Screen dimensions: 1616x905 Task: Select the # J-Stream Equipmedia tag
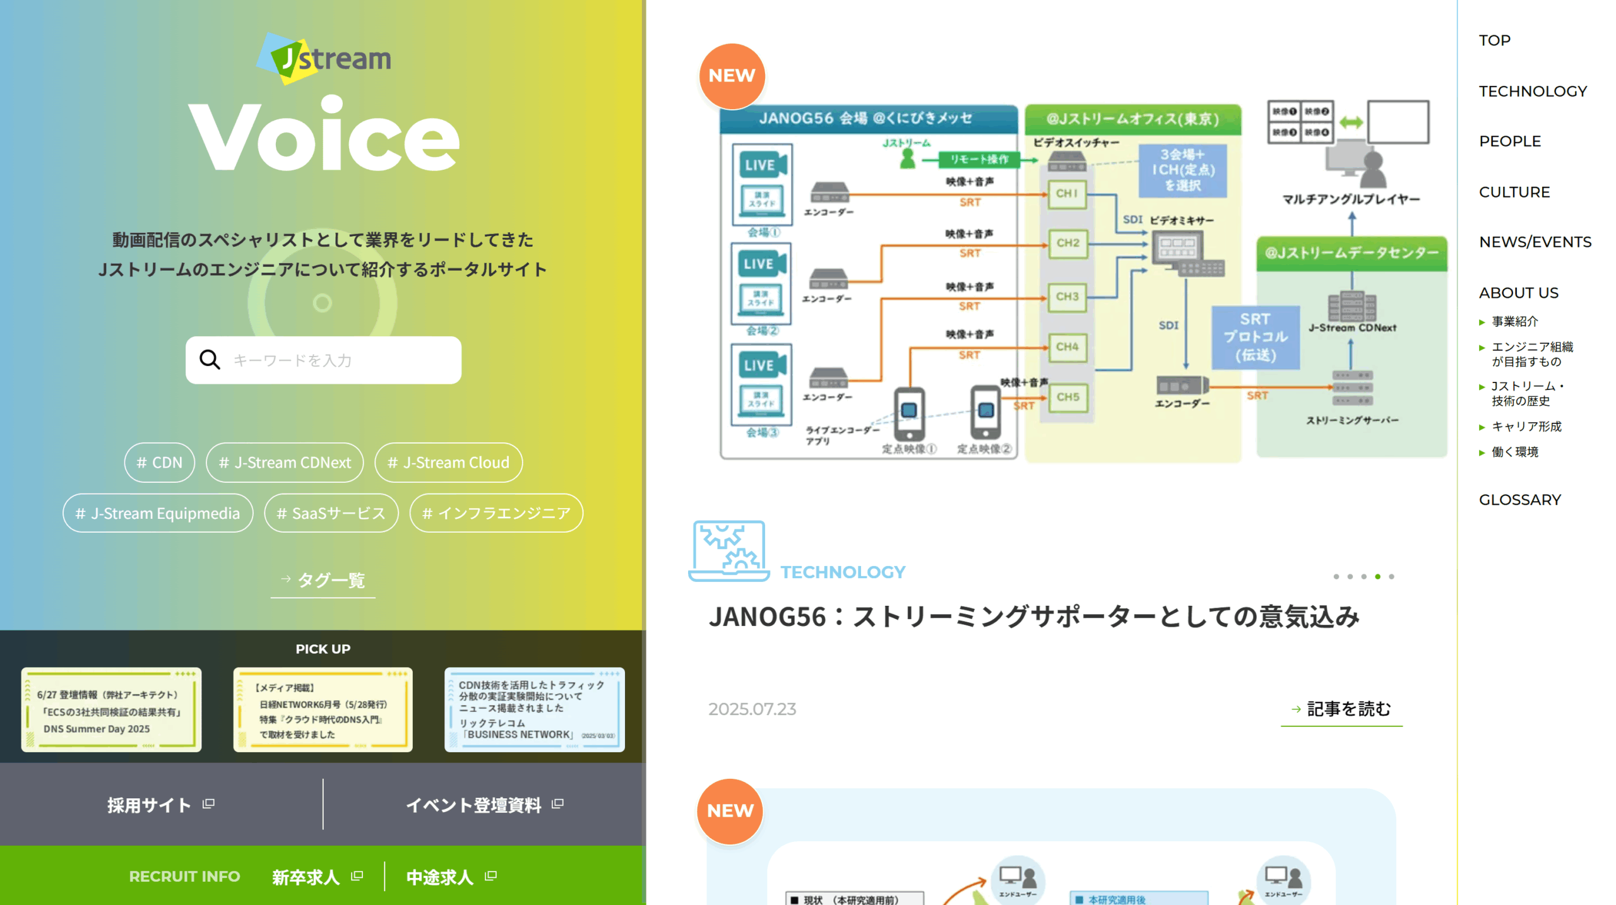pos(158,513)
